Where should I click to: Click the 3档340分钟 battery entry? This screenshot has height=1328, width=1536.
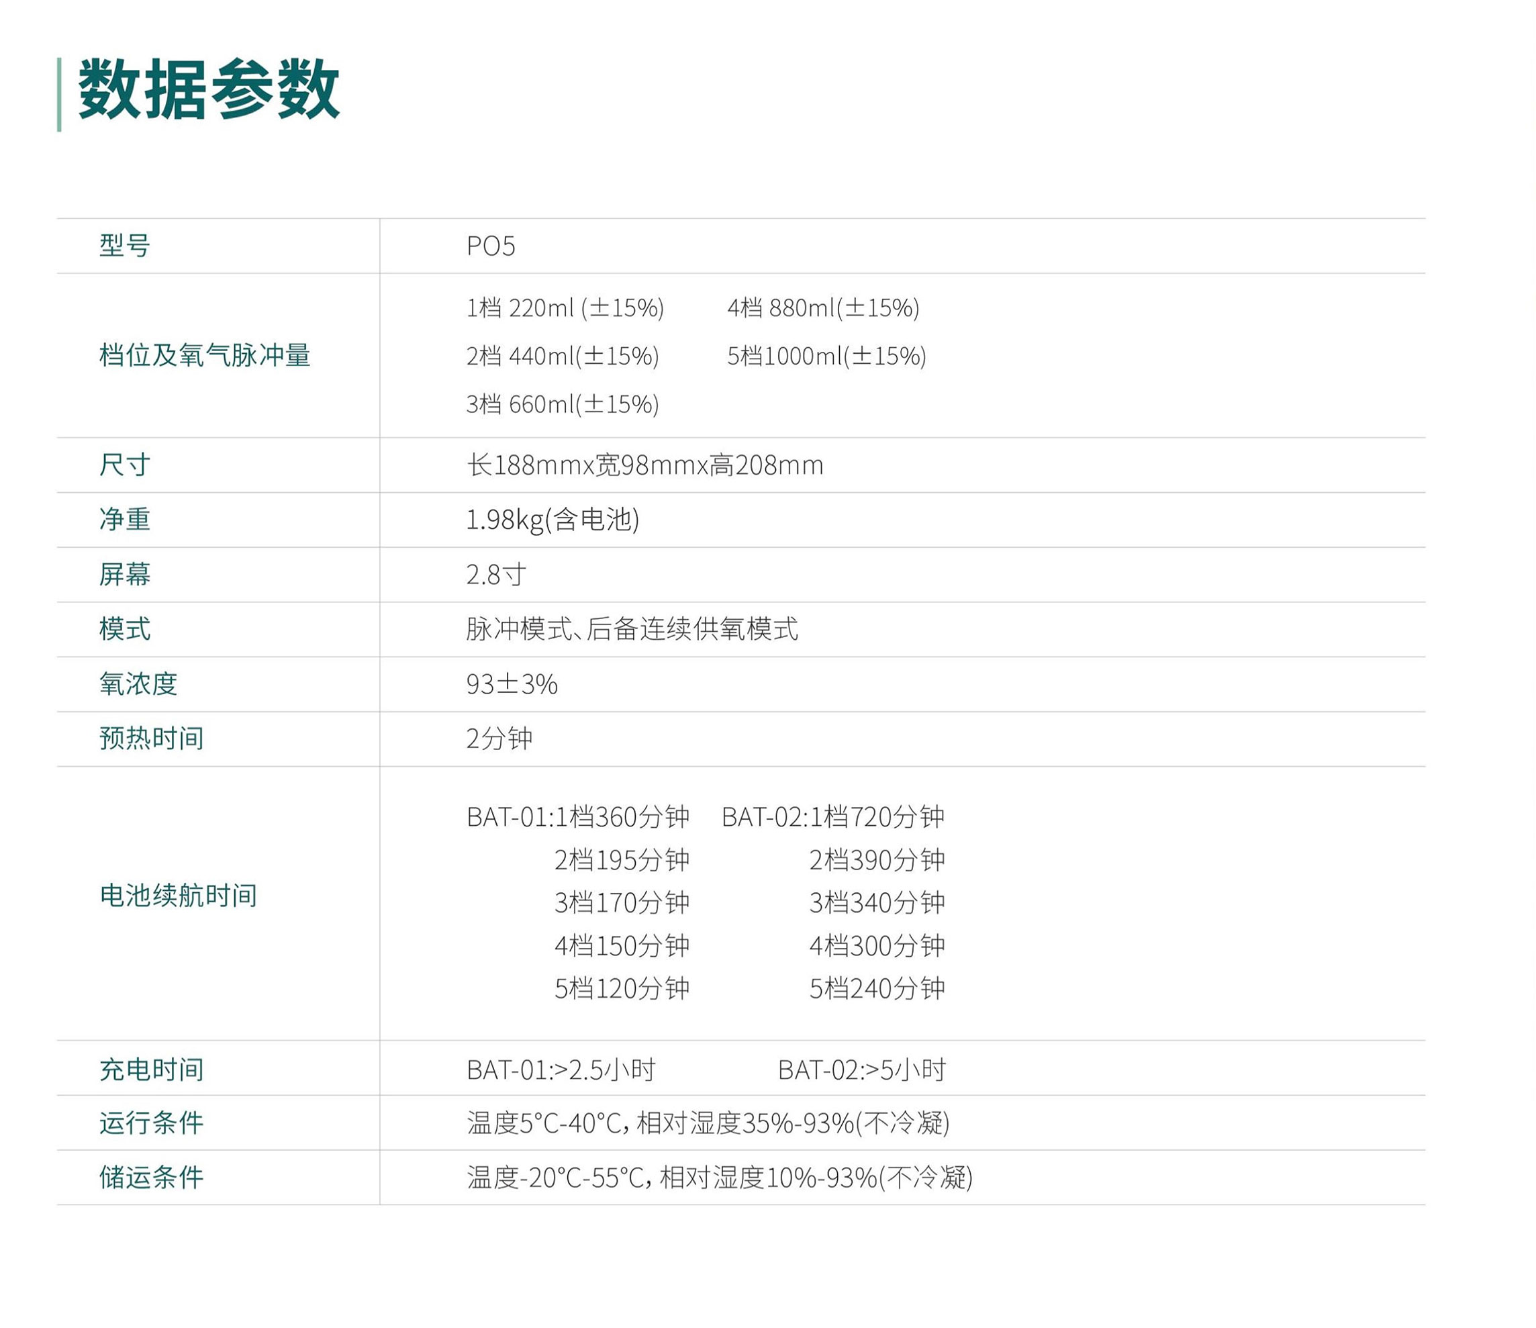point(877,903)
